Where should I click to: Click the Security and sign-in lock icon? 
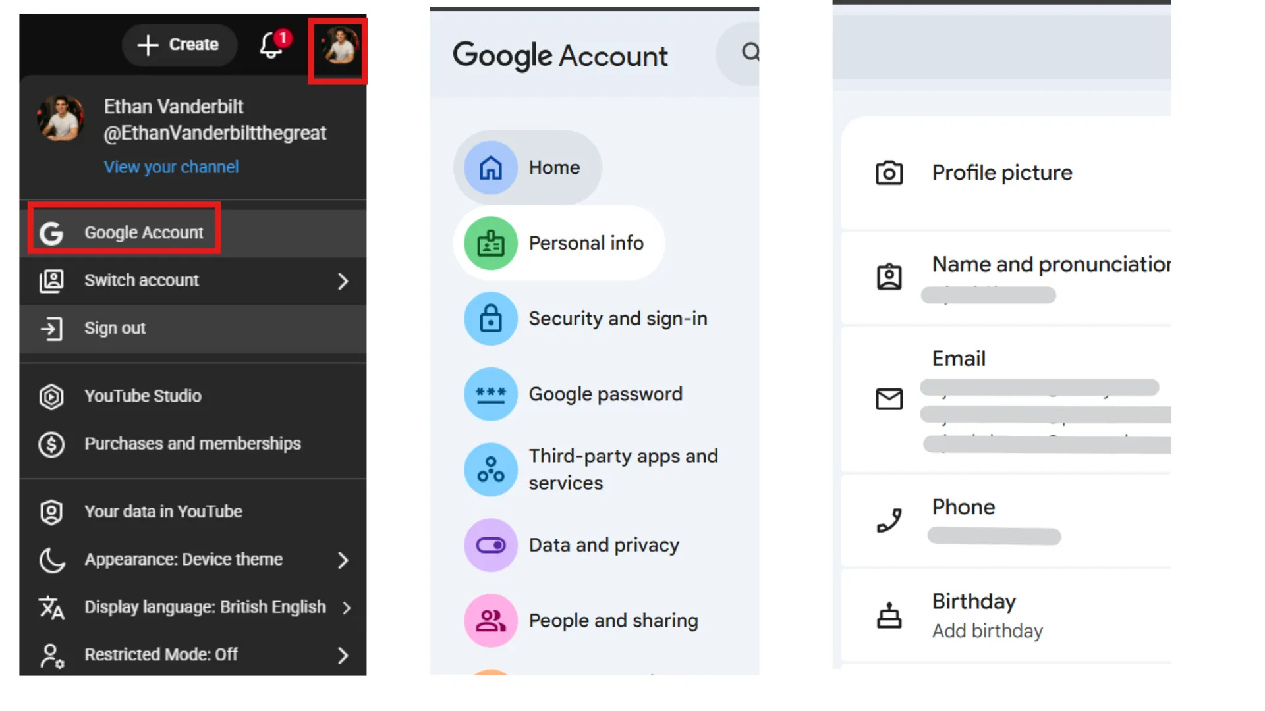490,319
